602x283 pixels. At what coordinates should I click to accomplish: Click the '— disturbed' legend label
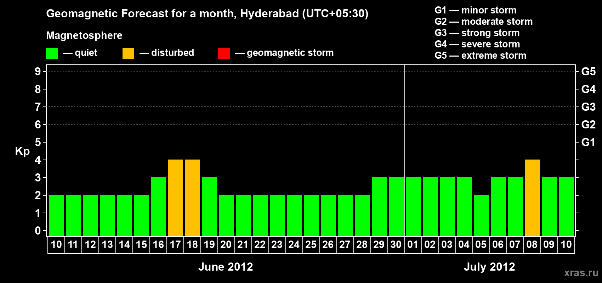coord(167,53)
